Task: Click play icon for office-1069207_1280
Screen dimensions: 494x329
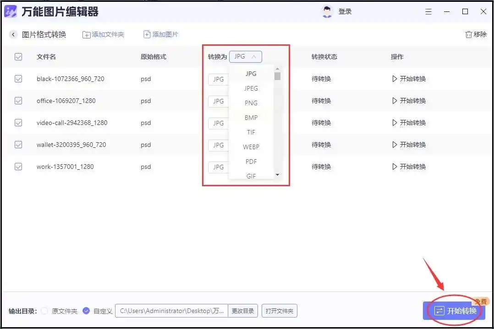Action: pyautogui.click(x=395, y=101)
